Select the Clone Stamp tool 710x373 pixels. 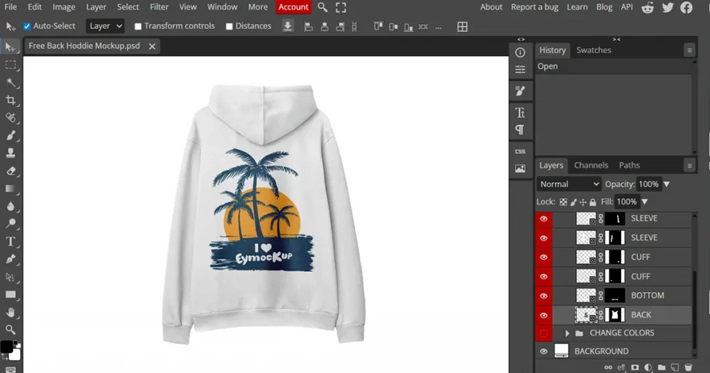(10, 153)
